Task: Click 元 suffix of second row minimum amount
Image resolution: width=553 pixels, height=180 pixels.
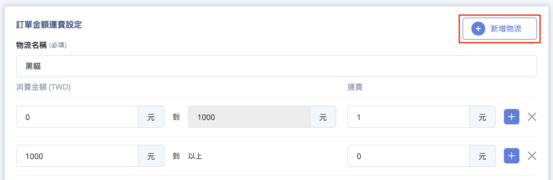Action: pos(151,156)
